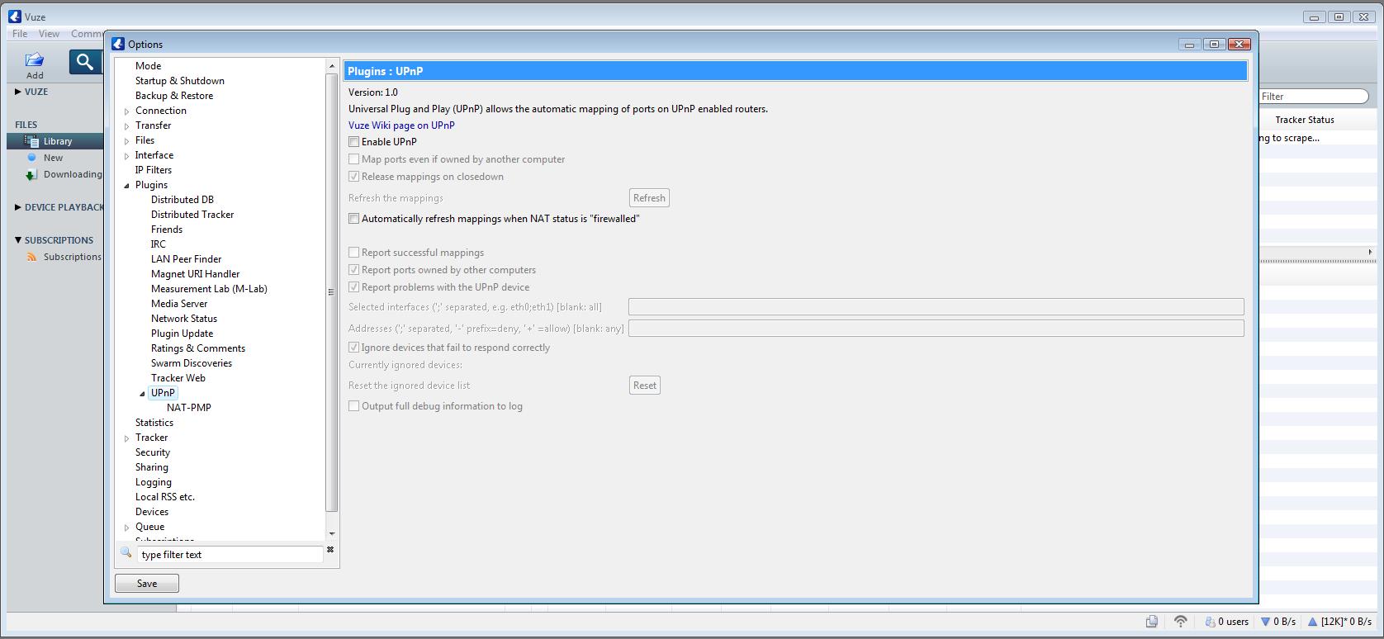Select Magnet URI Handler plugin
1384x639 pixels.
(196, 274)
